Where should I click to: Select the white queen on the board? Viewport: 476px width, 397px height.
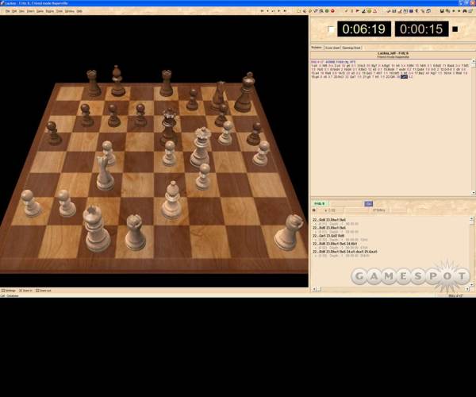(201, 148)
